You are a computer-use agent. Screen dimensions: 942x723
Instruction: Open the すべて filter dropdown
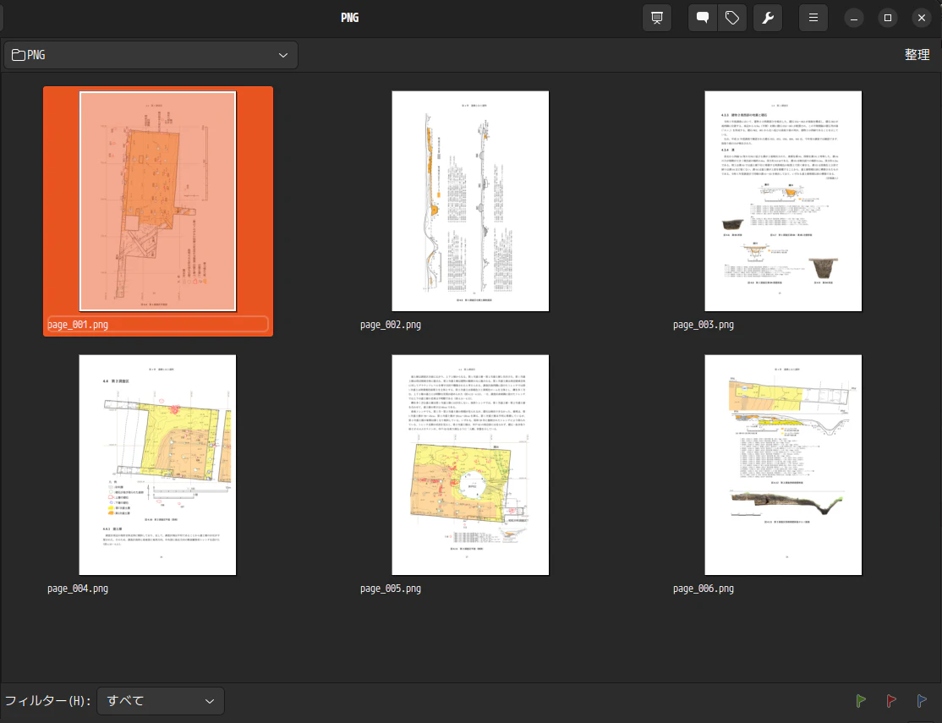tap(161, 701)
